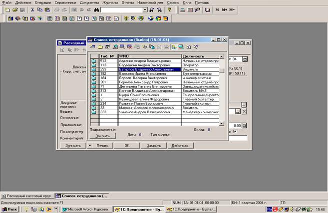Viewport: 328px width, 213px height.
Task: Click the M+ memory button in toolbar
Action: 225,9
